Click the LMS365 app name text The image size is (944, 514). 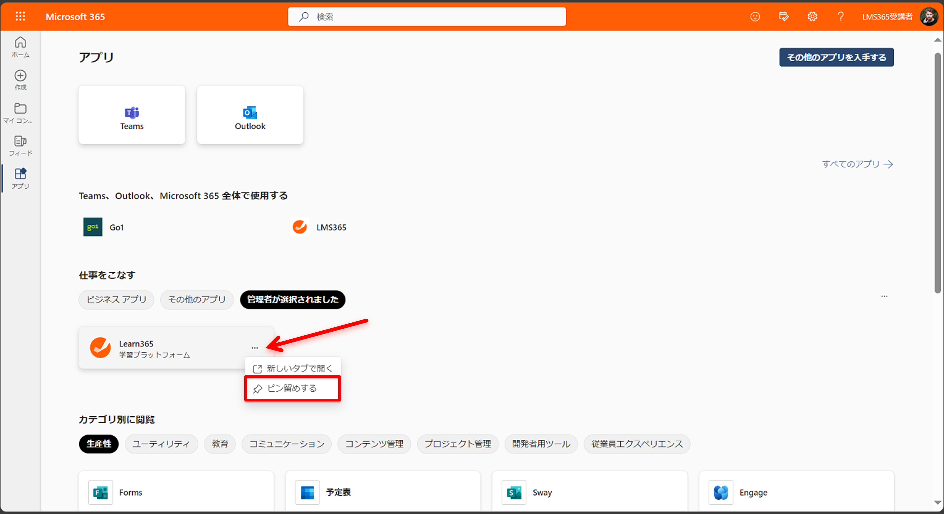click(x=331, y=227)
